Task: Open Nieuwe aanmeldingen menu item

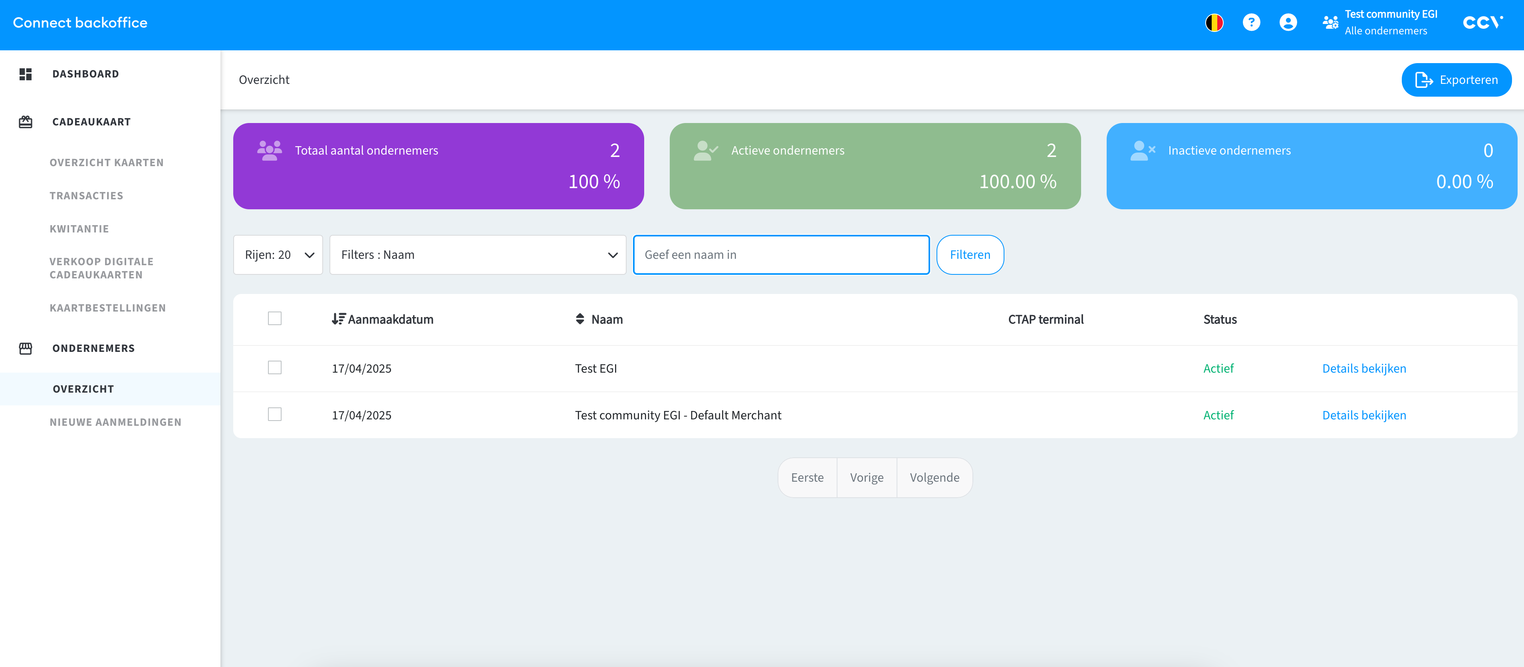Action: click(115, 422)
